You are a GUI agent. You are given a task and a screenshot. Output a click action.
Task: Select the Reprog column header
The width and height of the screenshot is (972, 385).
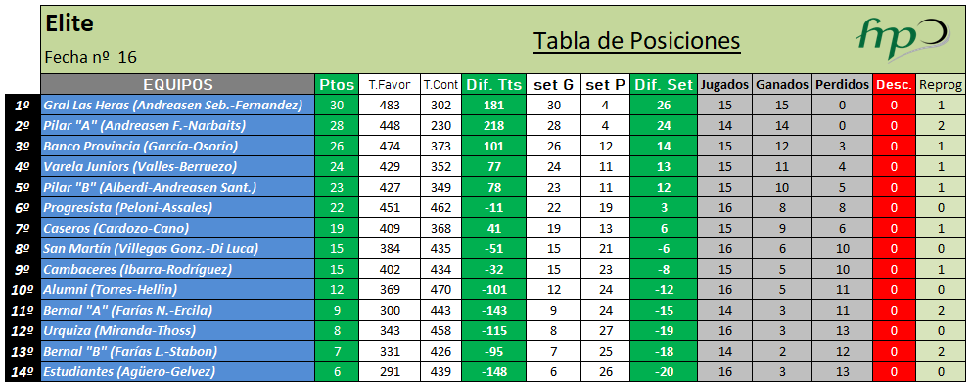point(941,85)
